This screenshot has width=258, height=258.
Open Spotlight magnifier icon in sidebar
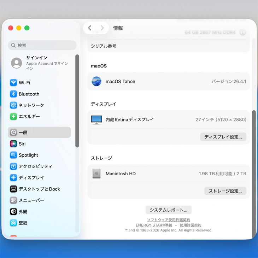click(x=13, y=155)
